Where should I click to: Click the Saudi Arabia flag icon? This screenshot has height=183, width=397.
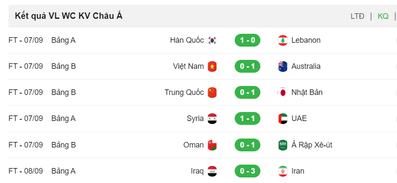(283, 145)
